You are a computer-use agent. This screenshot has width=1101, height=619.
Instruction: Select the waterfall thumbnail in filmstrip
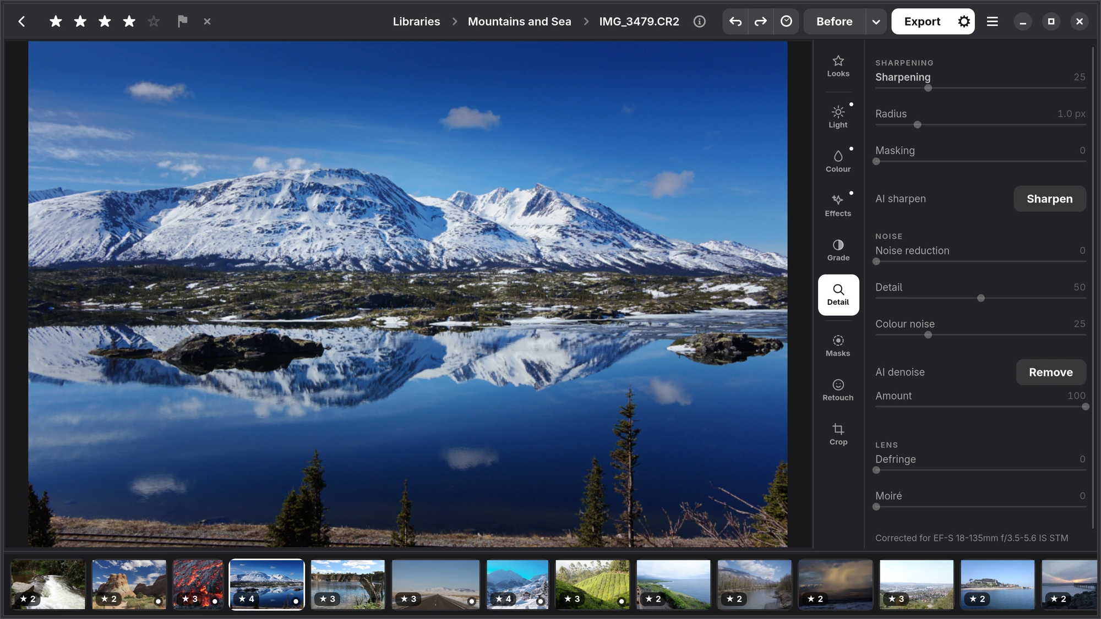click(48, 584)
